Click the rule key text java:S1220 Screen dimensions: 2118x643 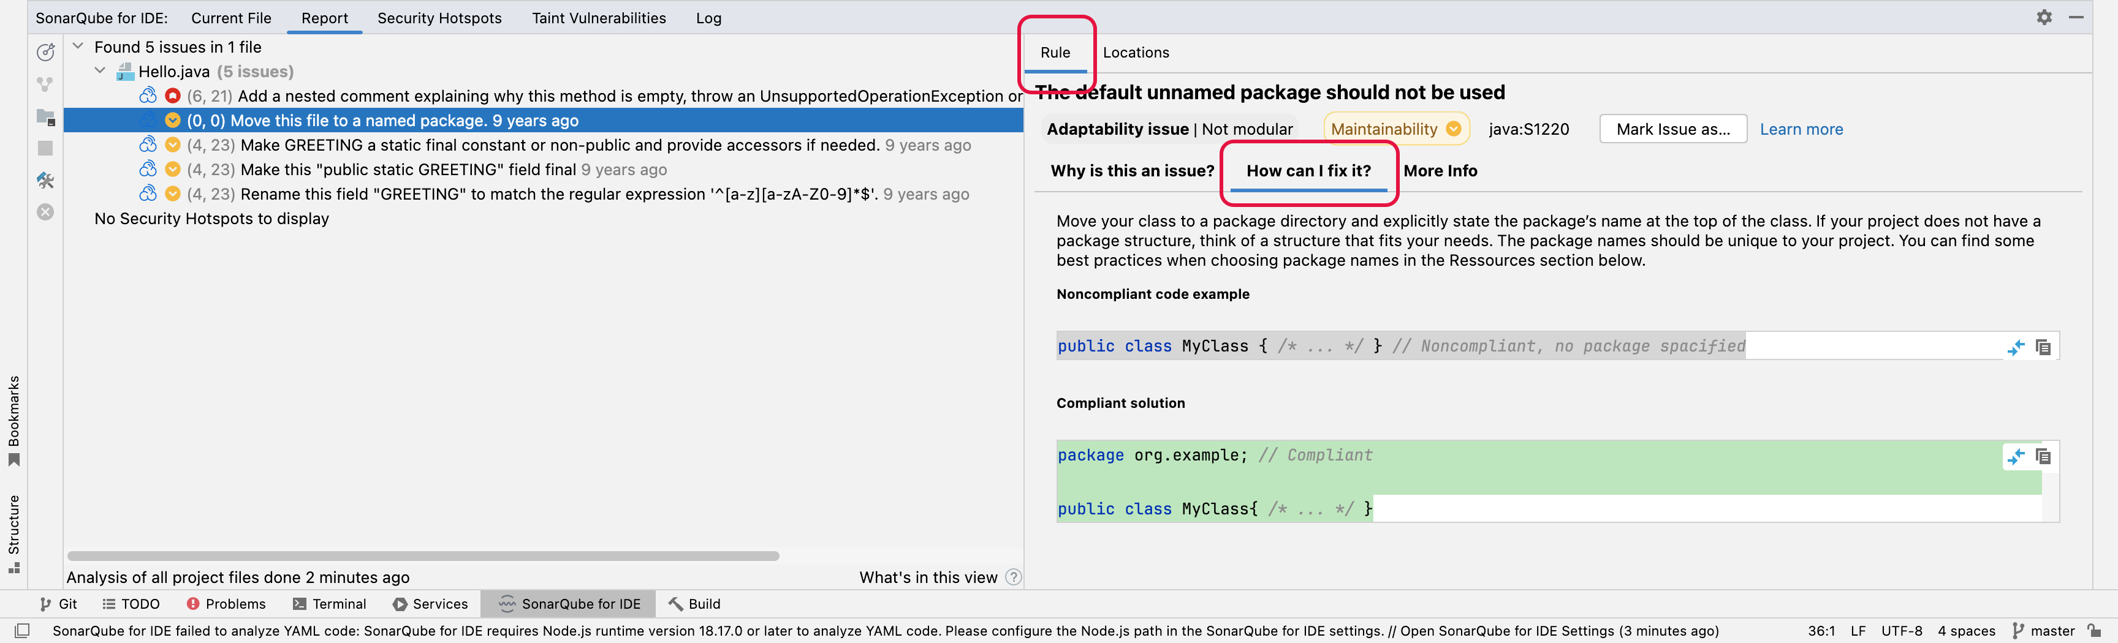(1528, 129)
